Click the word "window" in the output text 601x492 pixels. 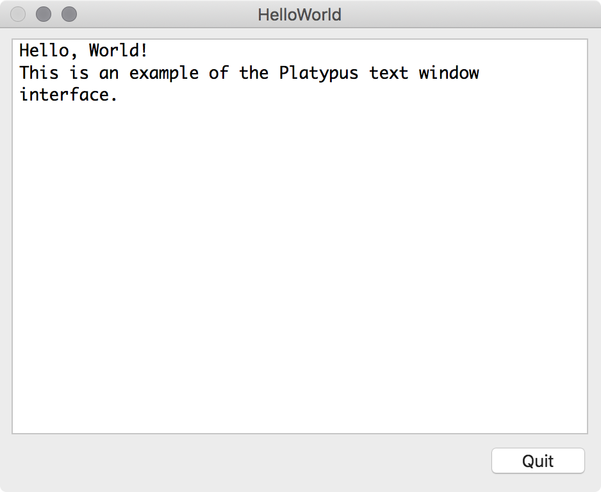click(449, 72)
